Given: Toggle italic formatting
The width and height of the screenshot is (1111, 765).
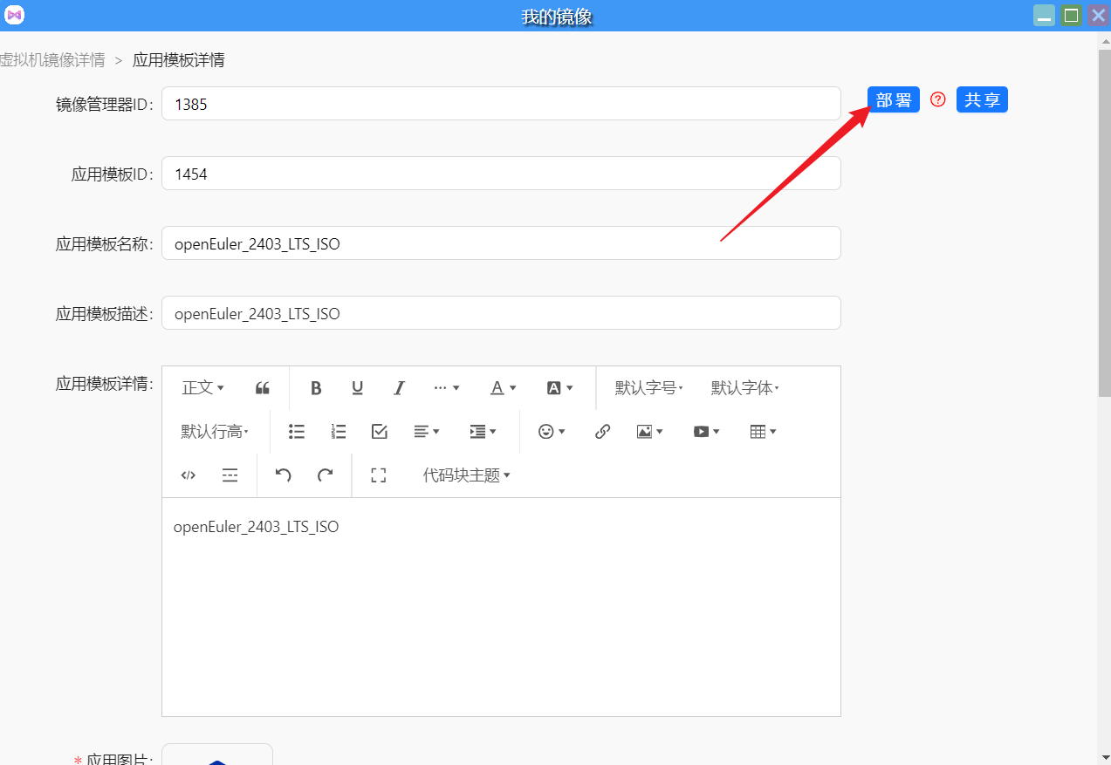Looking at the screenshot, I should pos(399,388).
